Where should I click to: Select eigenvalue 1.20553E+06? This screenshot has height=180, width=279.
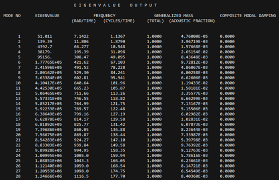pos(48,171)
